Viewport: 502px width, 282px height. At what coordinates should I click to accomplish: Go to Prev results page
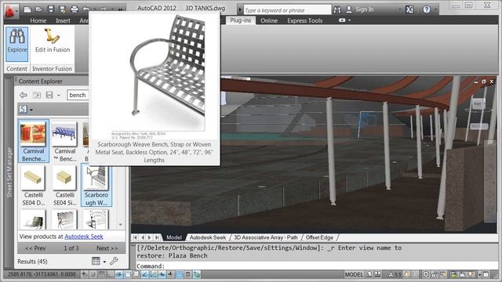(35, 248)
